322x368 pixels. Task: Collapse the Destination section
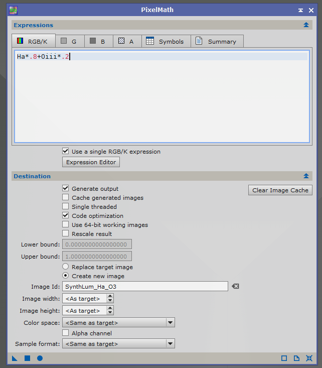tap(306, 176)
